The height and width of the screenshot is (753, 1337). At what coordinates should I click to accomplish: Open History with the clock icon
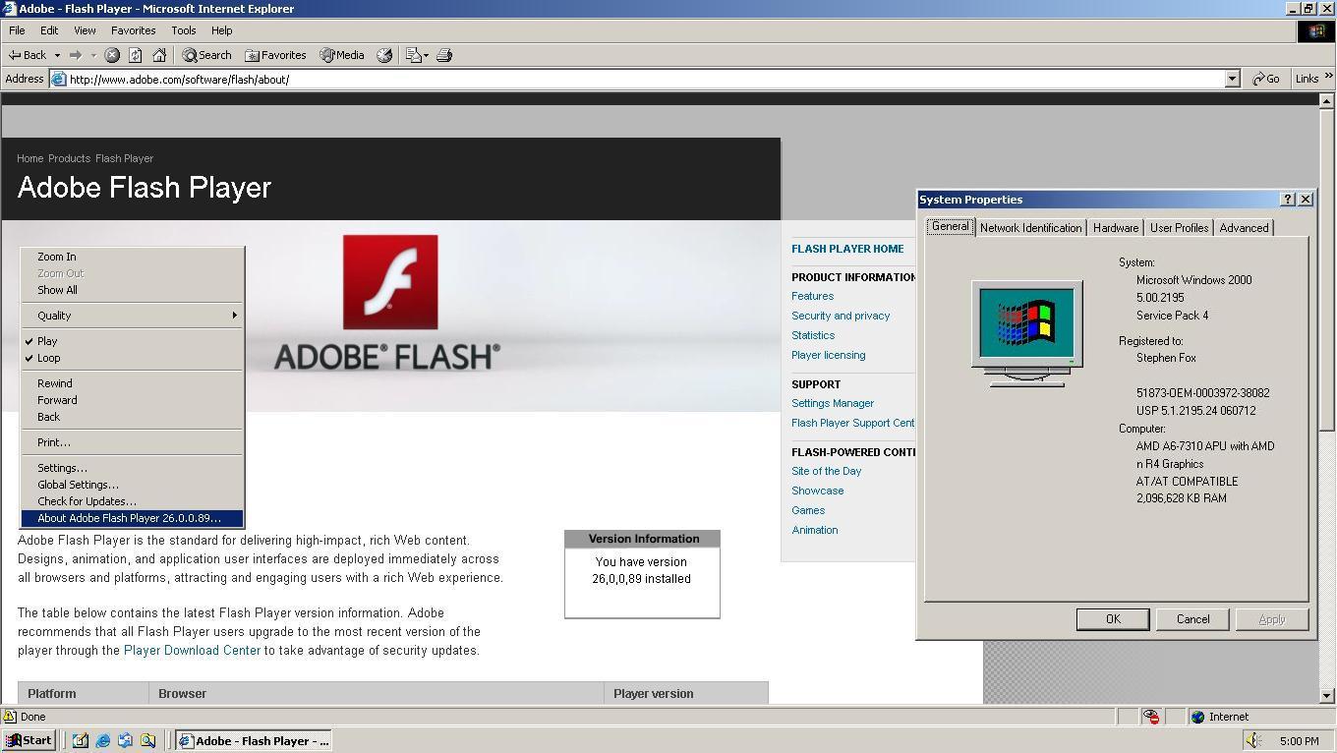pos(384,55)
